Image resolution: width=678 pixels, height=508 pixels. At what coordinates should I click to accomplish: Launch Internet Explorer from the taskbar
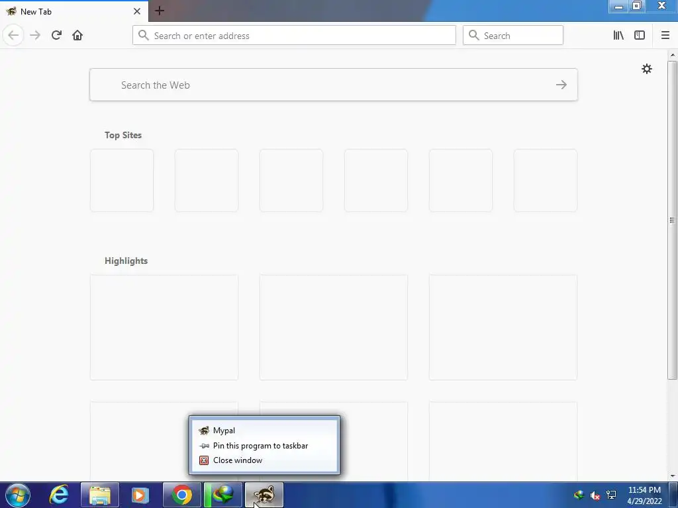(59, 495)
